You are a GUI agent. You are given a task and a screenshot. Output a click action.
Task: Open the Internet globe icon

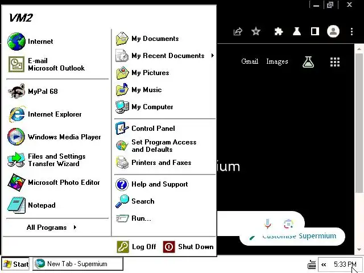16,42
